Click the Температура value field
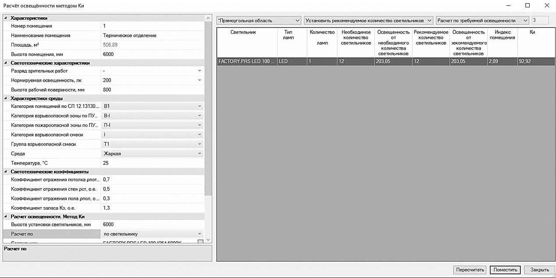This screenshot has width=556, height=278. (x=151, y=163)
